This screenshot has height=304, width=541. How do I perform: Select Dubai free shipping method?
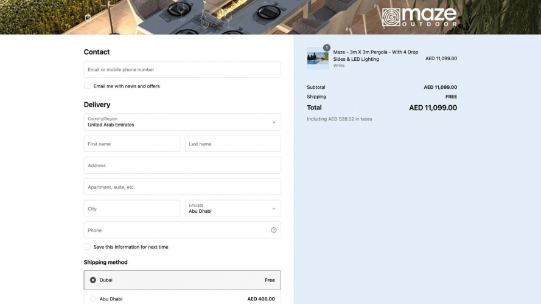coord(93,280)
